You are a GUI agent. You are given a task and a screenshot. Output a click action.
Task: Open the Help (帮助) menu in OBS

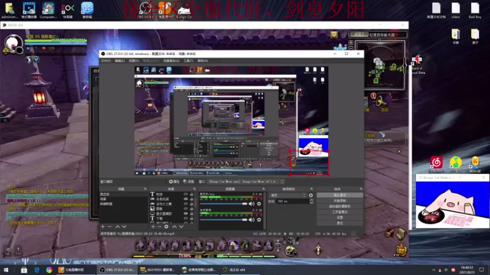pos(203,61)
